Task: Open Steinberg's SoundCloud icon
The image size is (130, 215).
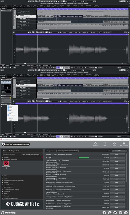Action: [126, 213]
